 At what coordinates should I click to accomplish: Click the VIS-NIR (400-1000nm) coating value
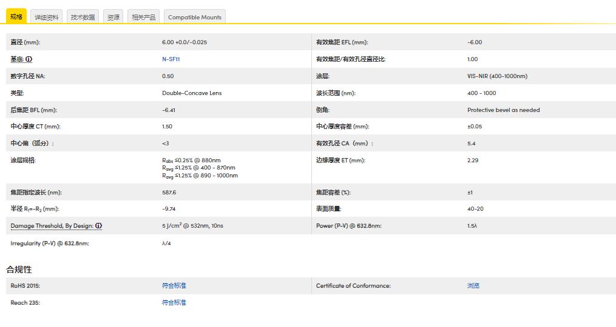point(497,76)
